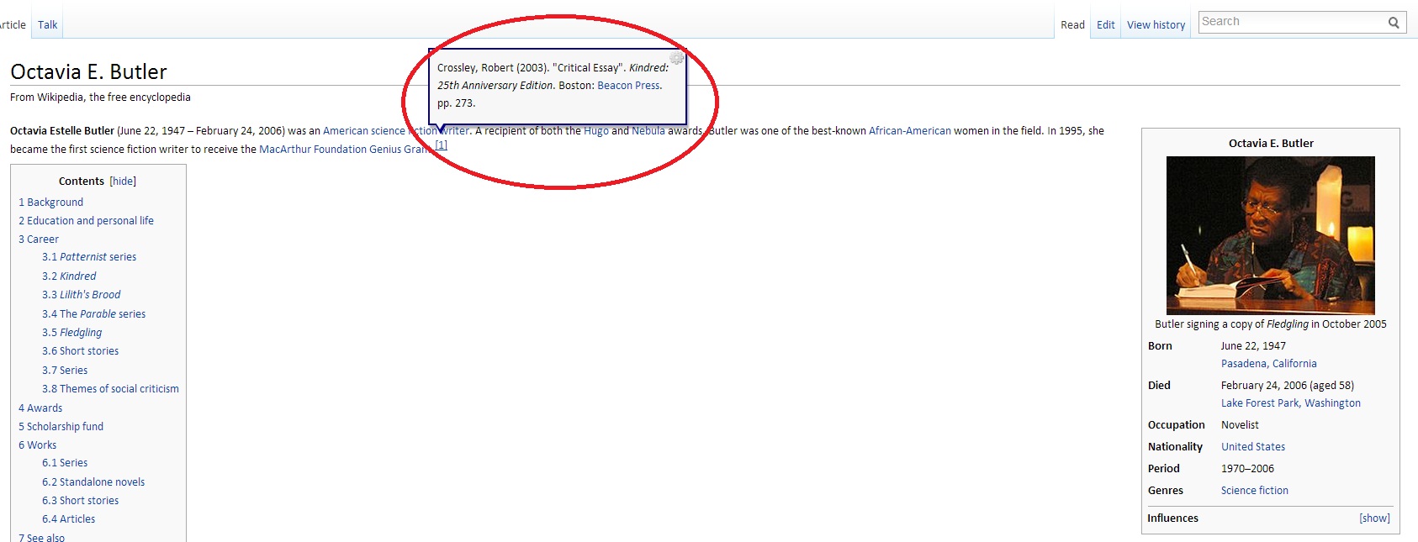Jump to the Background section
This screenshot has width=1418, height=542.
(51, 203)
